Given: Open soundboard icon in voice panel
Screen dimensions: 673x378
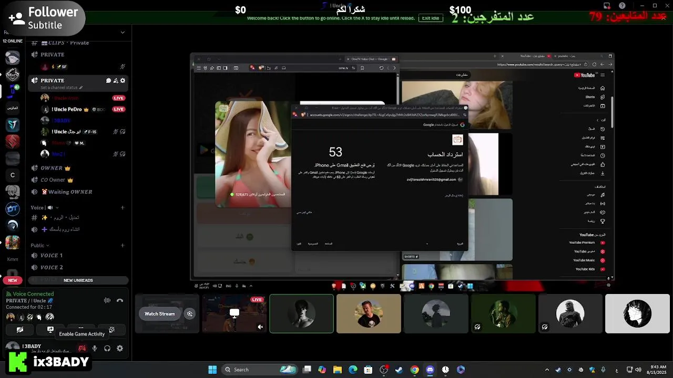Looking at the screenshot, I should (x=111, y=330).
